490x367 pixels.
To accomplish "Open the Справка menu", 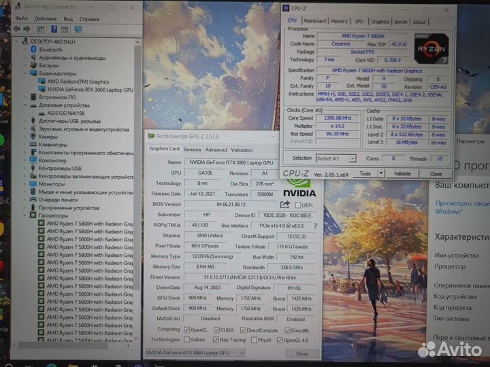I will (89, 19).
